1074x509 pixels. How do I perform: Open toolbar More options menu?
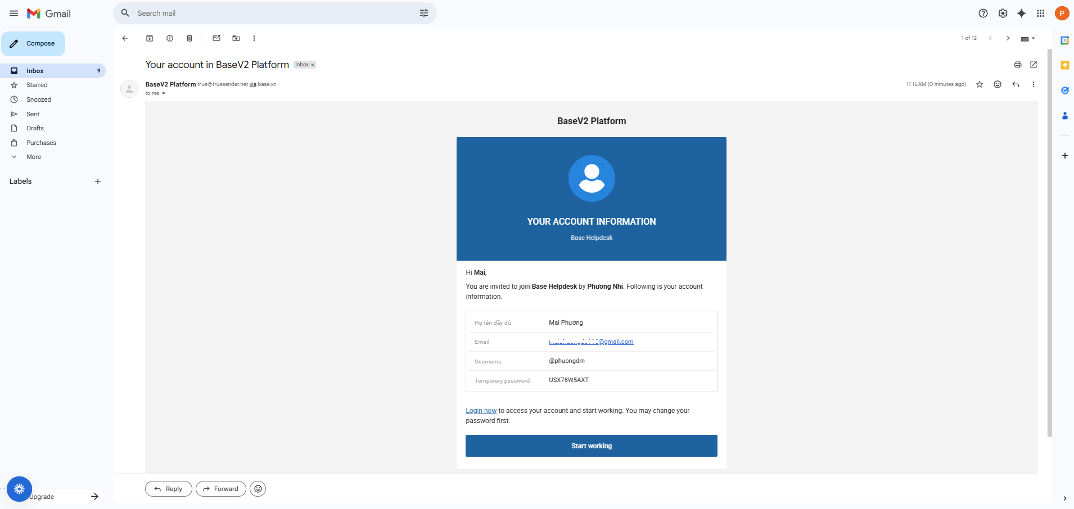pos(254,38)
